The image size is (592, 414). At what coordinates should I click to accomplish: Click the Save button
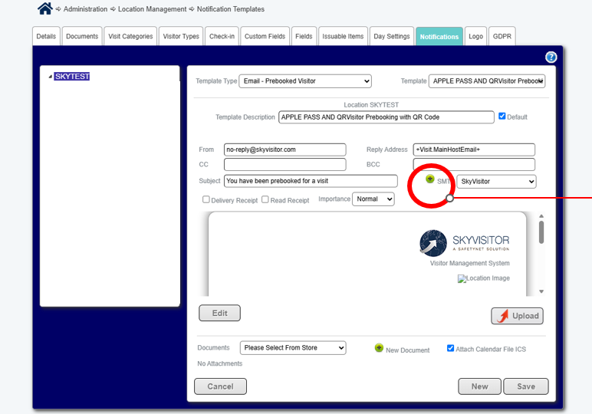pyautogui.click(x=525, y=386)
